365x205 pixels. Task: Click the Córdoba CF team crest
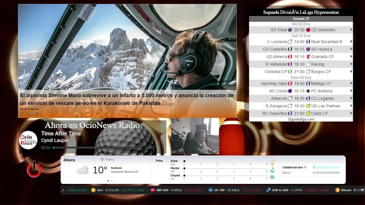(290, 72)
